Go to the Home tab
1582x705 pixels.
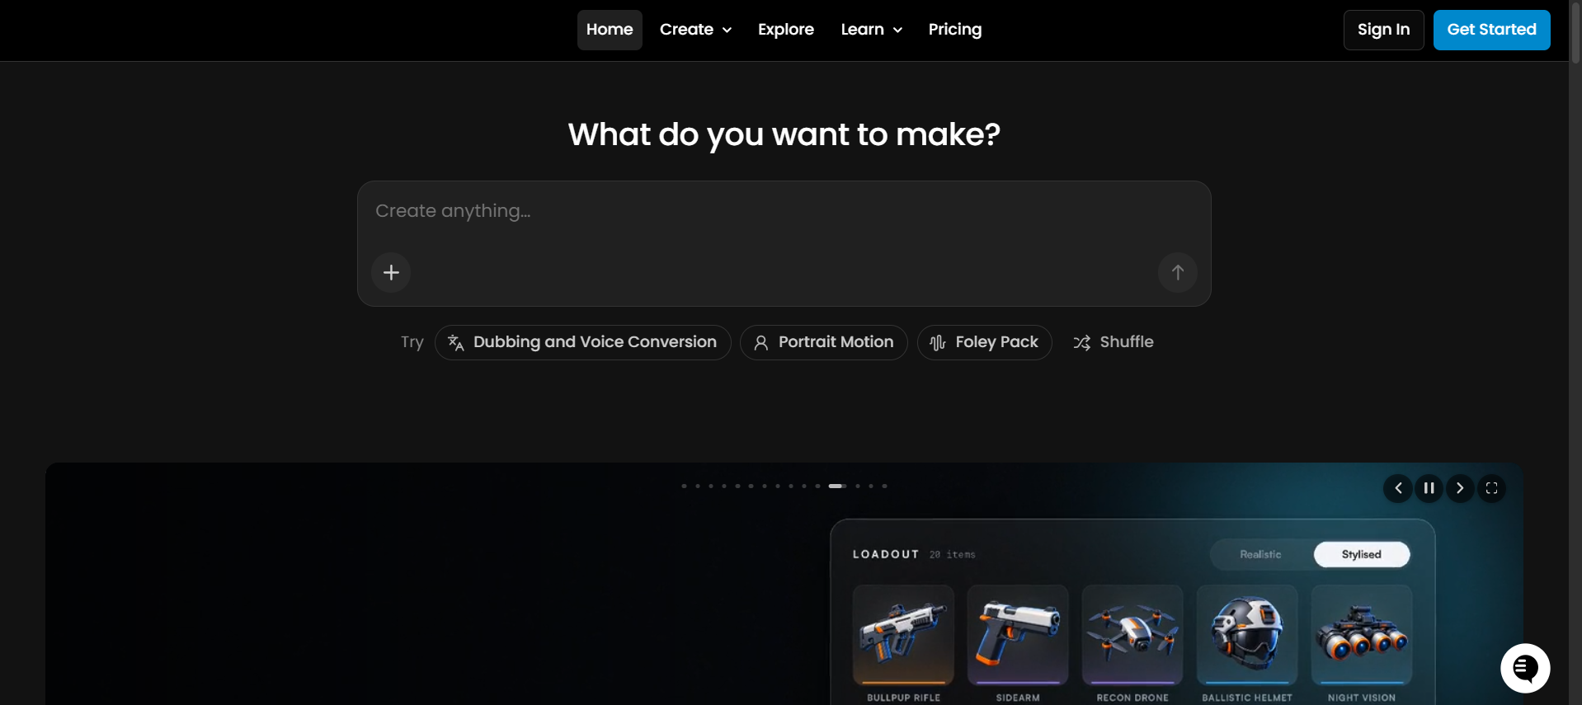(610, 30)
